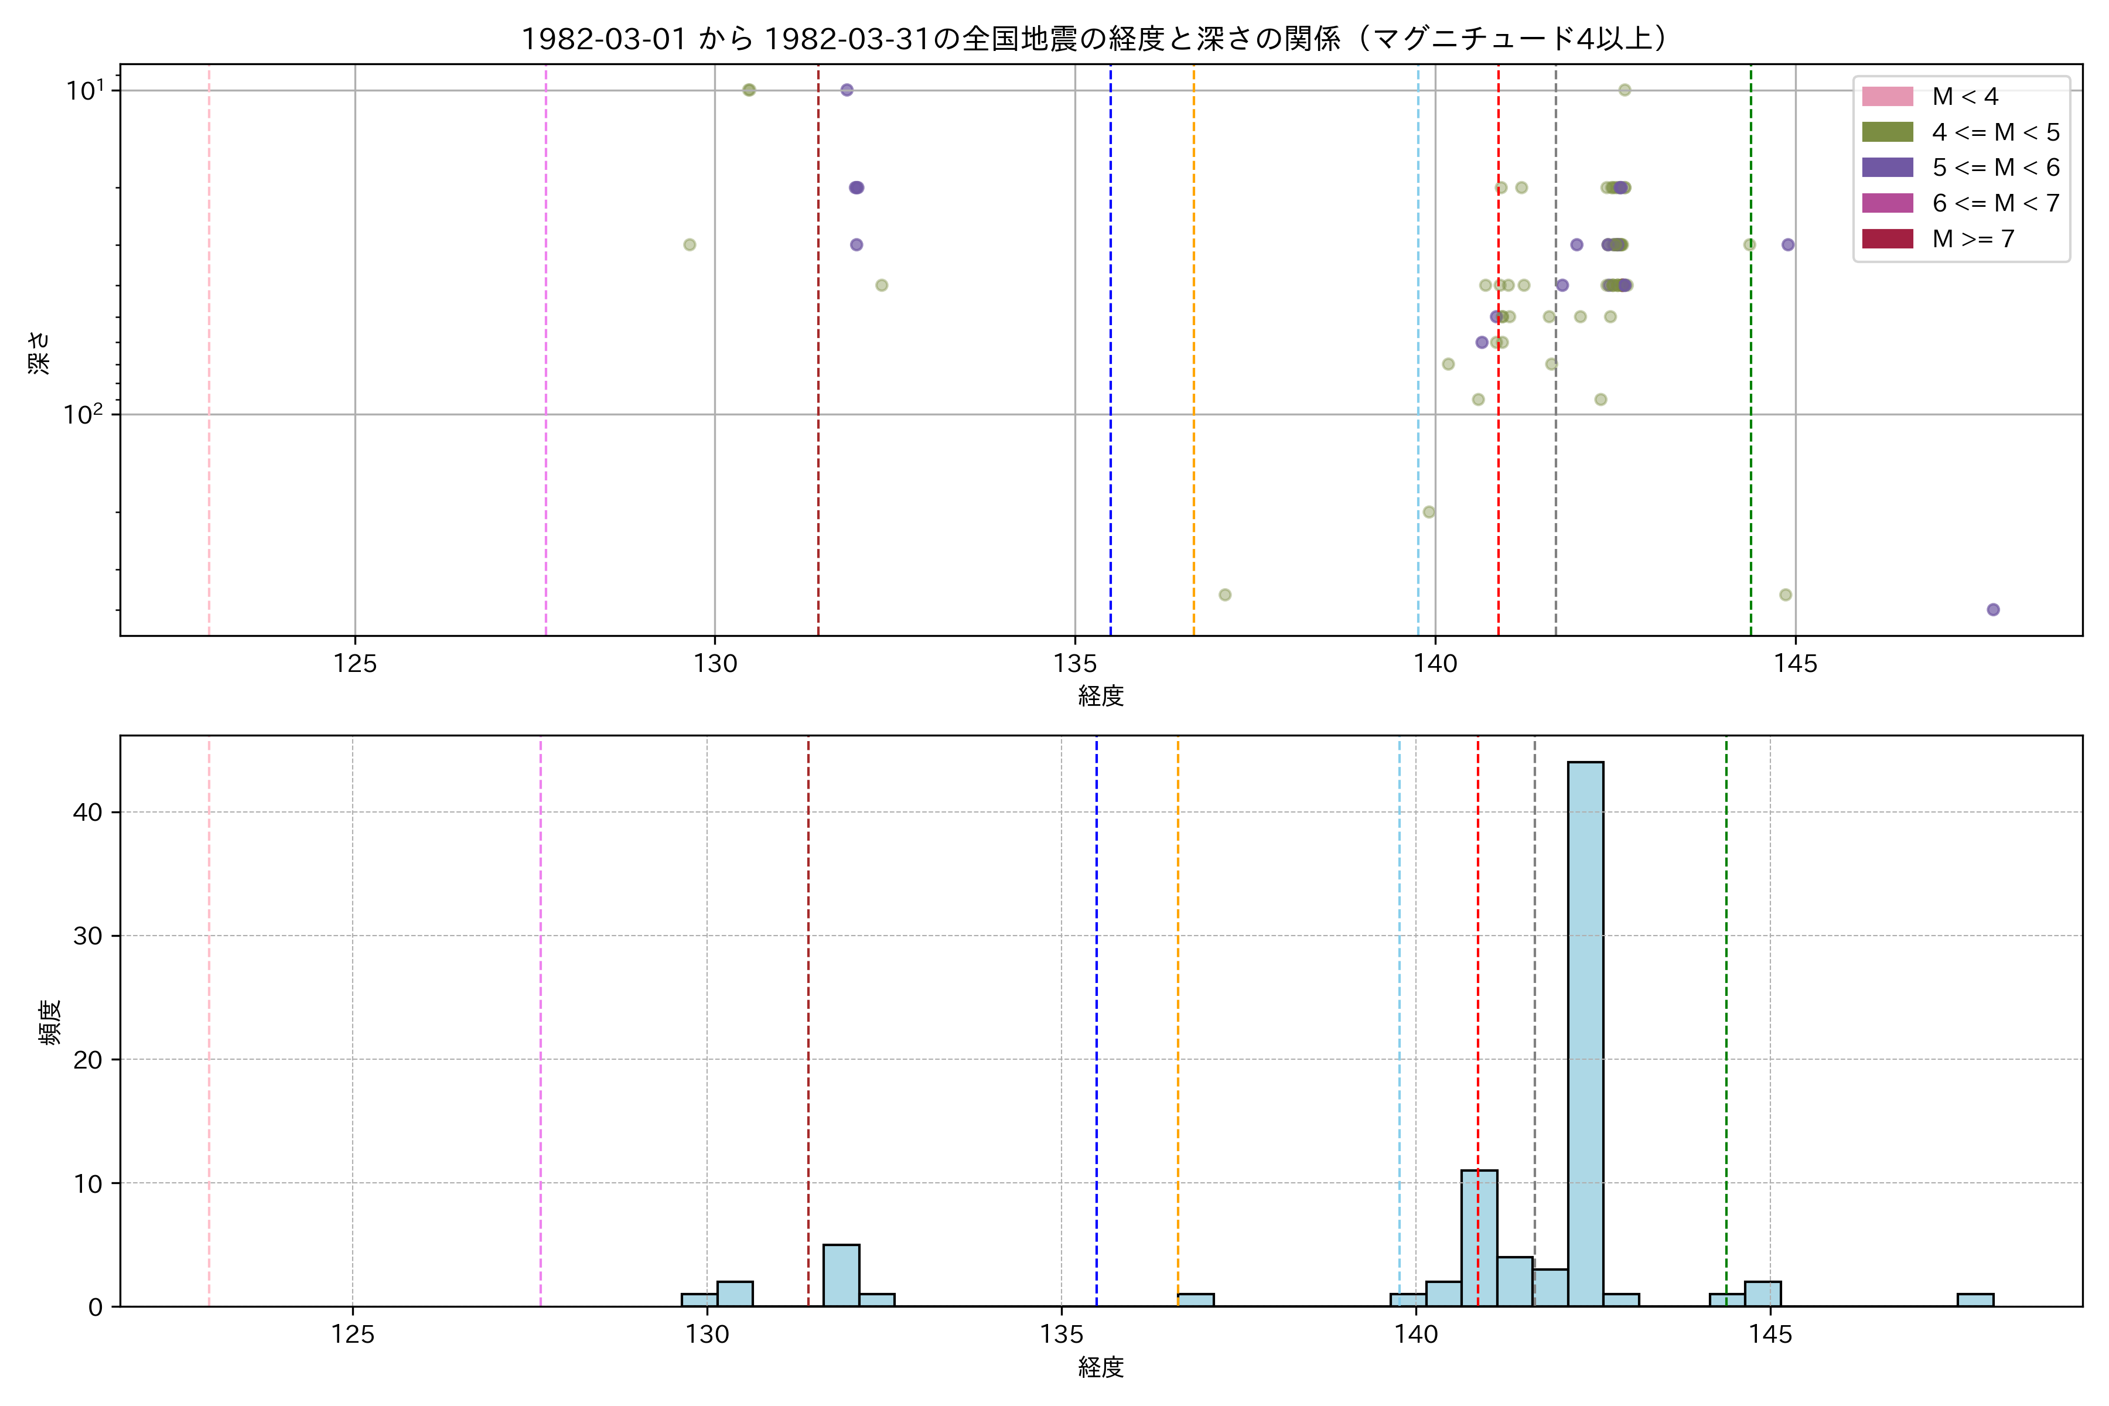Image resolution: width=2109 pixels, height=1406 pixels.
Task: Click the rightmost histogram bar near longitude 148
Action: click(1974, 1299)
